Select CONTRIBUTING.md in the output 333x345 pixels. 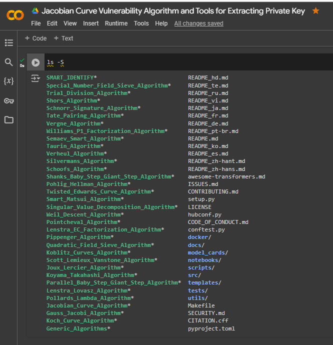213,191
